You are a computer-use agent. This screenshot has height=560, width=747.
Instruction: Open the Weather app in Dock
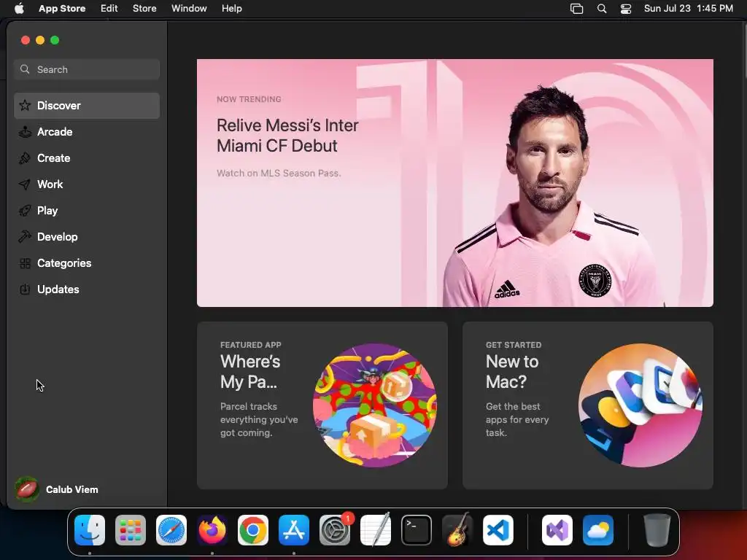[x=598, y=530]
